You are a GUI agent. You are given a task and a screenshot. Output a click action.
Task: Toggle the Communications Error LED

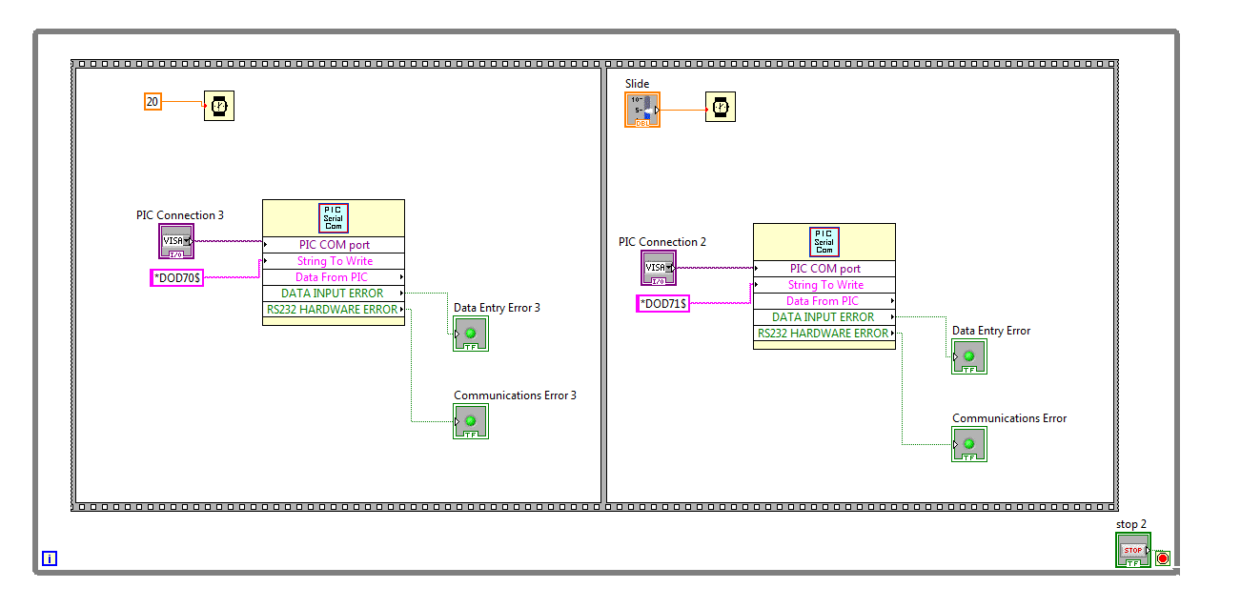click(x=968, y=444)
